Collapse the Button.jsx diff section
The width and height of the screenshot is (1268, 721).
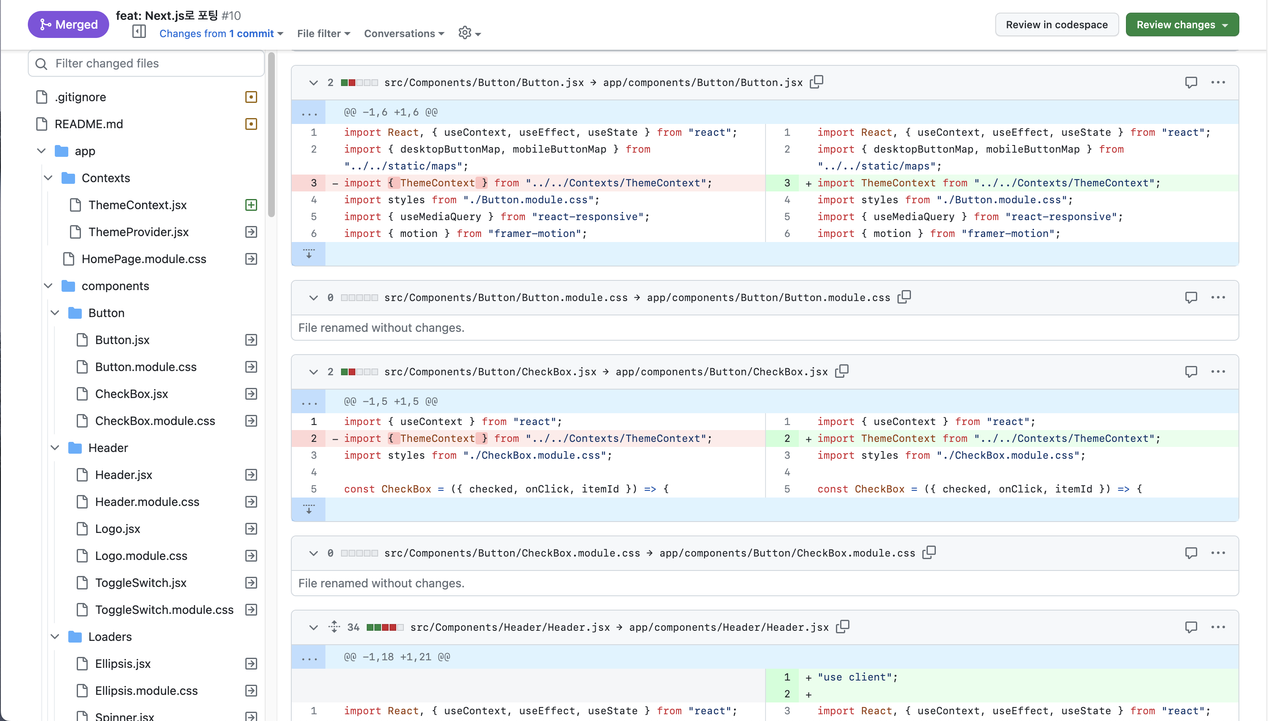tap(313, 83)
